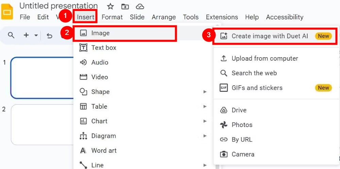Click the By URL link icon
This screenshot has height=169, width=340.
click(x=224, y=140)
